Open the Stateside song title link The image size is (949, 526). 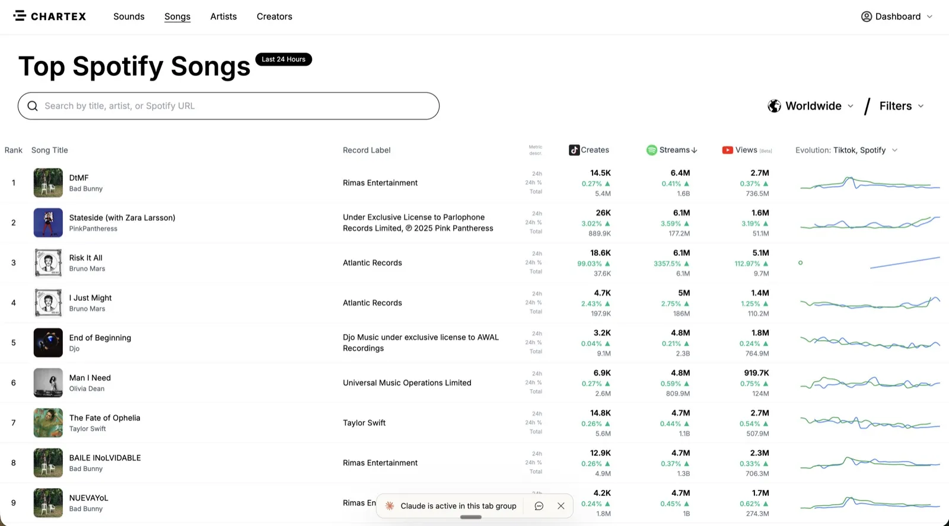click(122, 218)
